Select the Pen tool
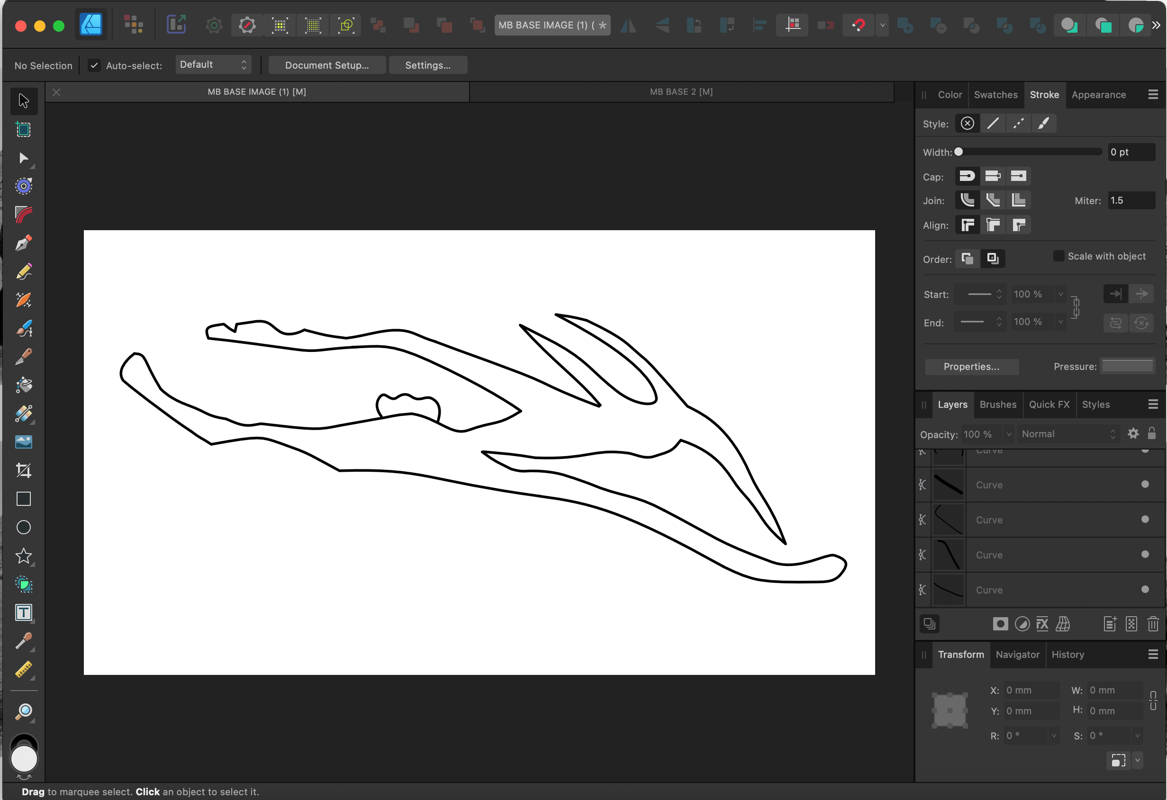 (x=24, y=244)
